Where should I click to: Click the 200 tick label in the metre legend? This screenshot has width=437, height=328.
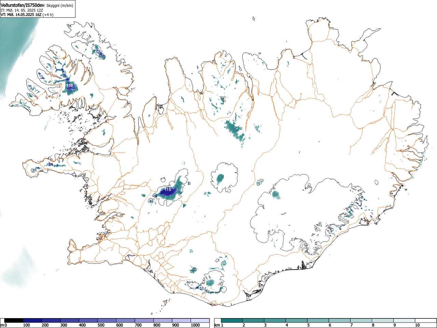point(45,325)
